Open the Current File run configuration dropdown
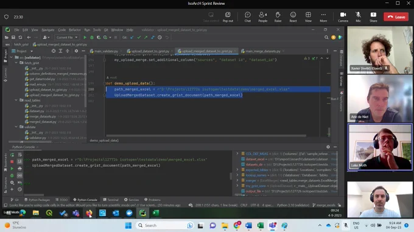This screenshot has width=414, height=232. [67, 38]
